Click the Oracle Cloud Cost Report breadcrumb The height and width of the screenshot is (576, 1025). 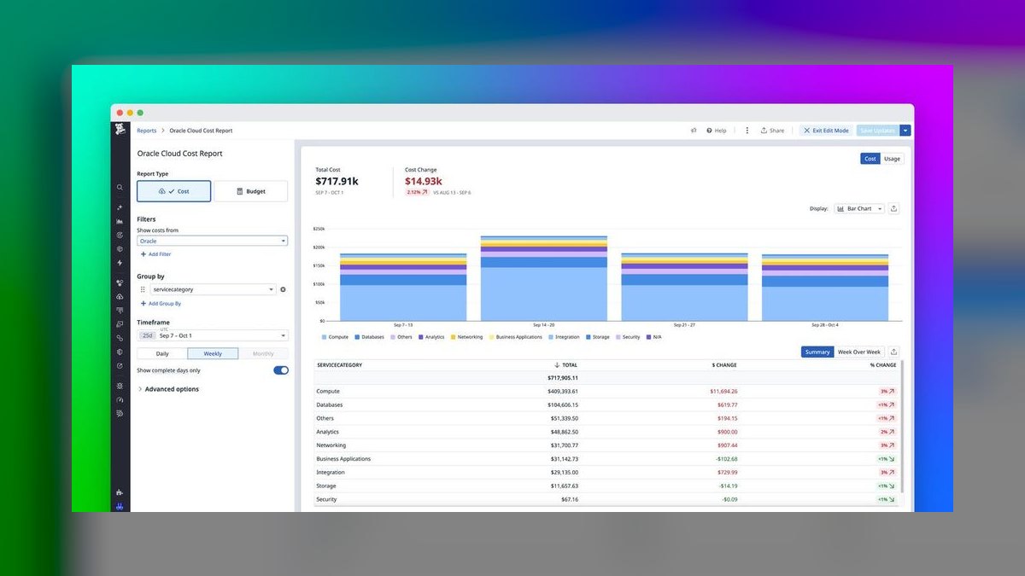point(201,131)
